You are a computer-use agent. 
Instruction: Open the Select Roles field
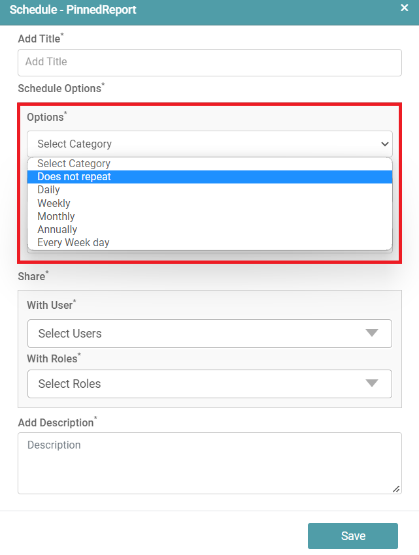(196, 384)
